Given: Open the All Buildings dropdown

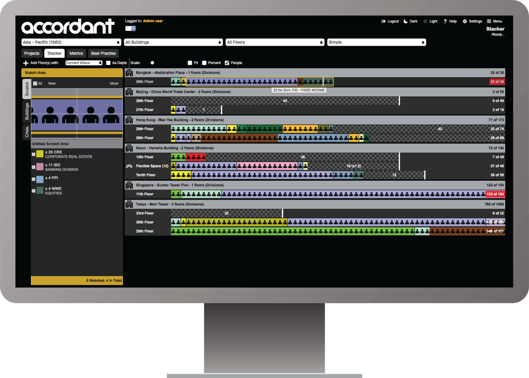Looking at the screenshot, I should 174,42.
